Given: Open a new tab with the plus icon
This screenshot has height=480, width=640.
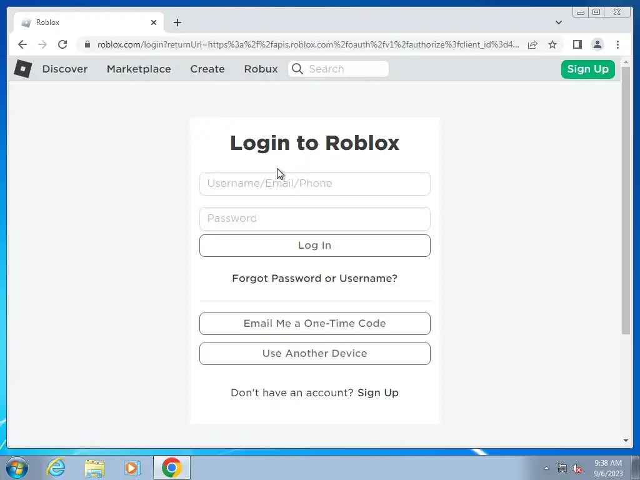Looking at the screenshot, I should point(177,22).
